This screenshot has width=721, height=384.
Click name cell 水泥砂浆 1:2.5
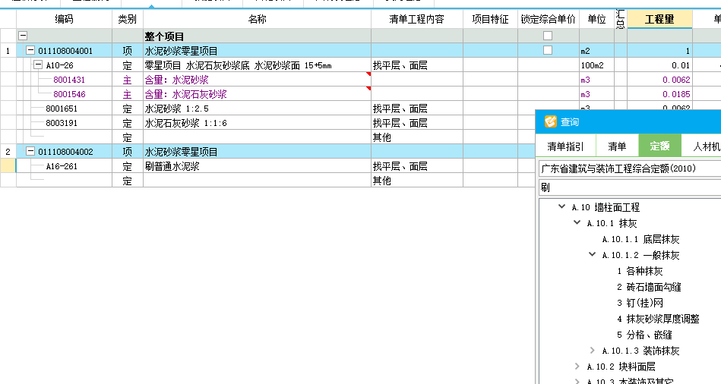[257, 109]
